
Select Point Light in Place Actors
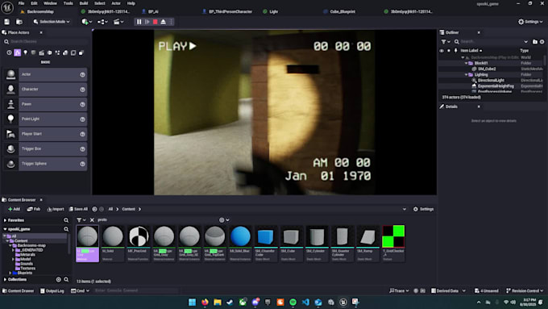[x=45, y=119]
